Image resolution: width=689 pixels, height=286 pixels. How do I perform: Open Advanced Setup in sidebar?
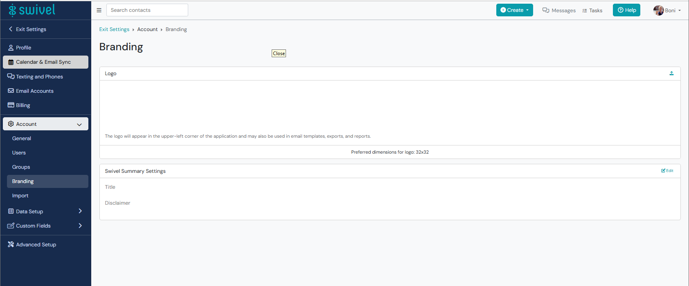point(45,244)
